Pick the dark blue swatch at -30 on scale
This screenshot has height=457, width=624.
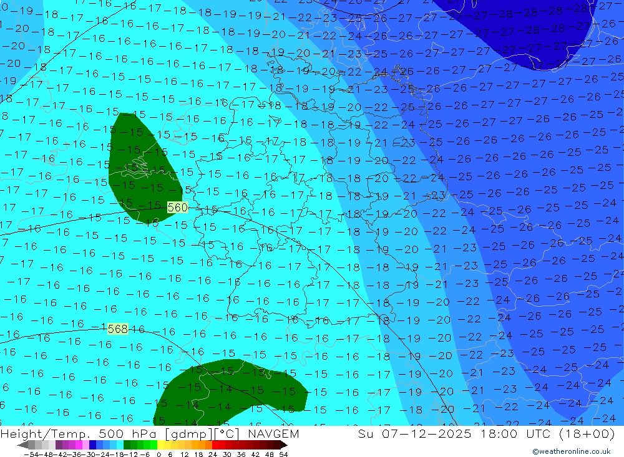click(92, 445)
